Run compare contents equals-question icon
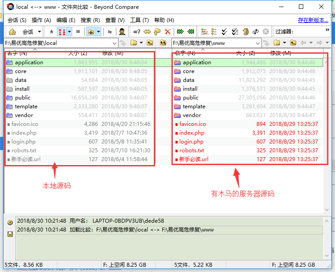This screenshot has width=335, height=272. tap(137, 32)
